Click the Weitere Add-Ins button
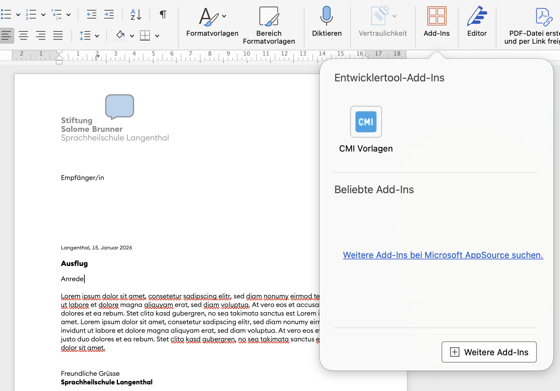 pos(489,352)
